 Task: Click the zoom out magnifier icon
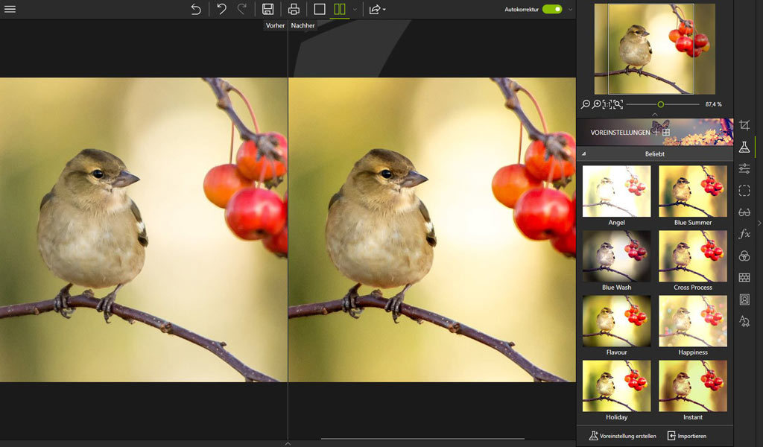point(586,104)
